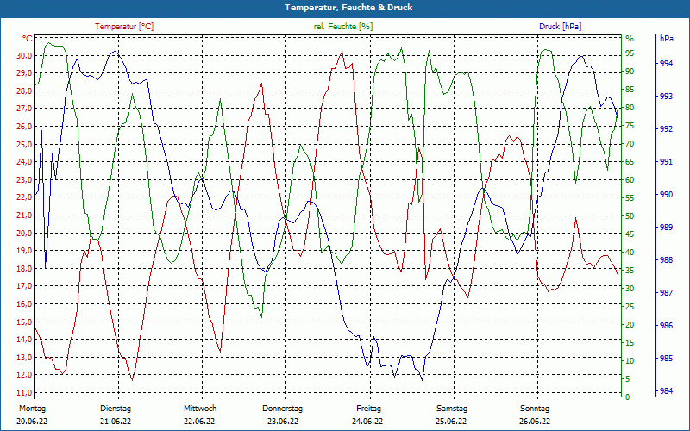Click the green "75" humidity axis value
Image resolution: width=690 pixels, height=431 pixels.
pyautogui.click(x=630, y=126)
